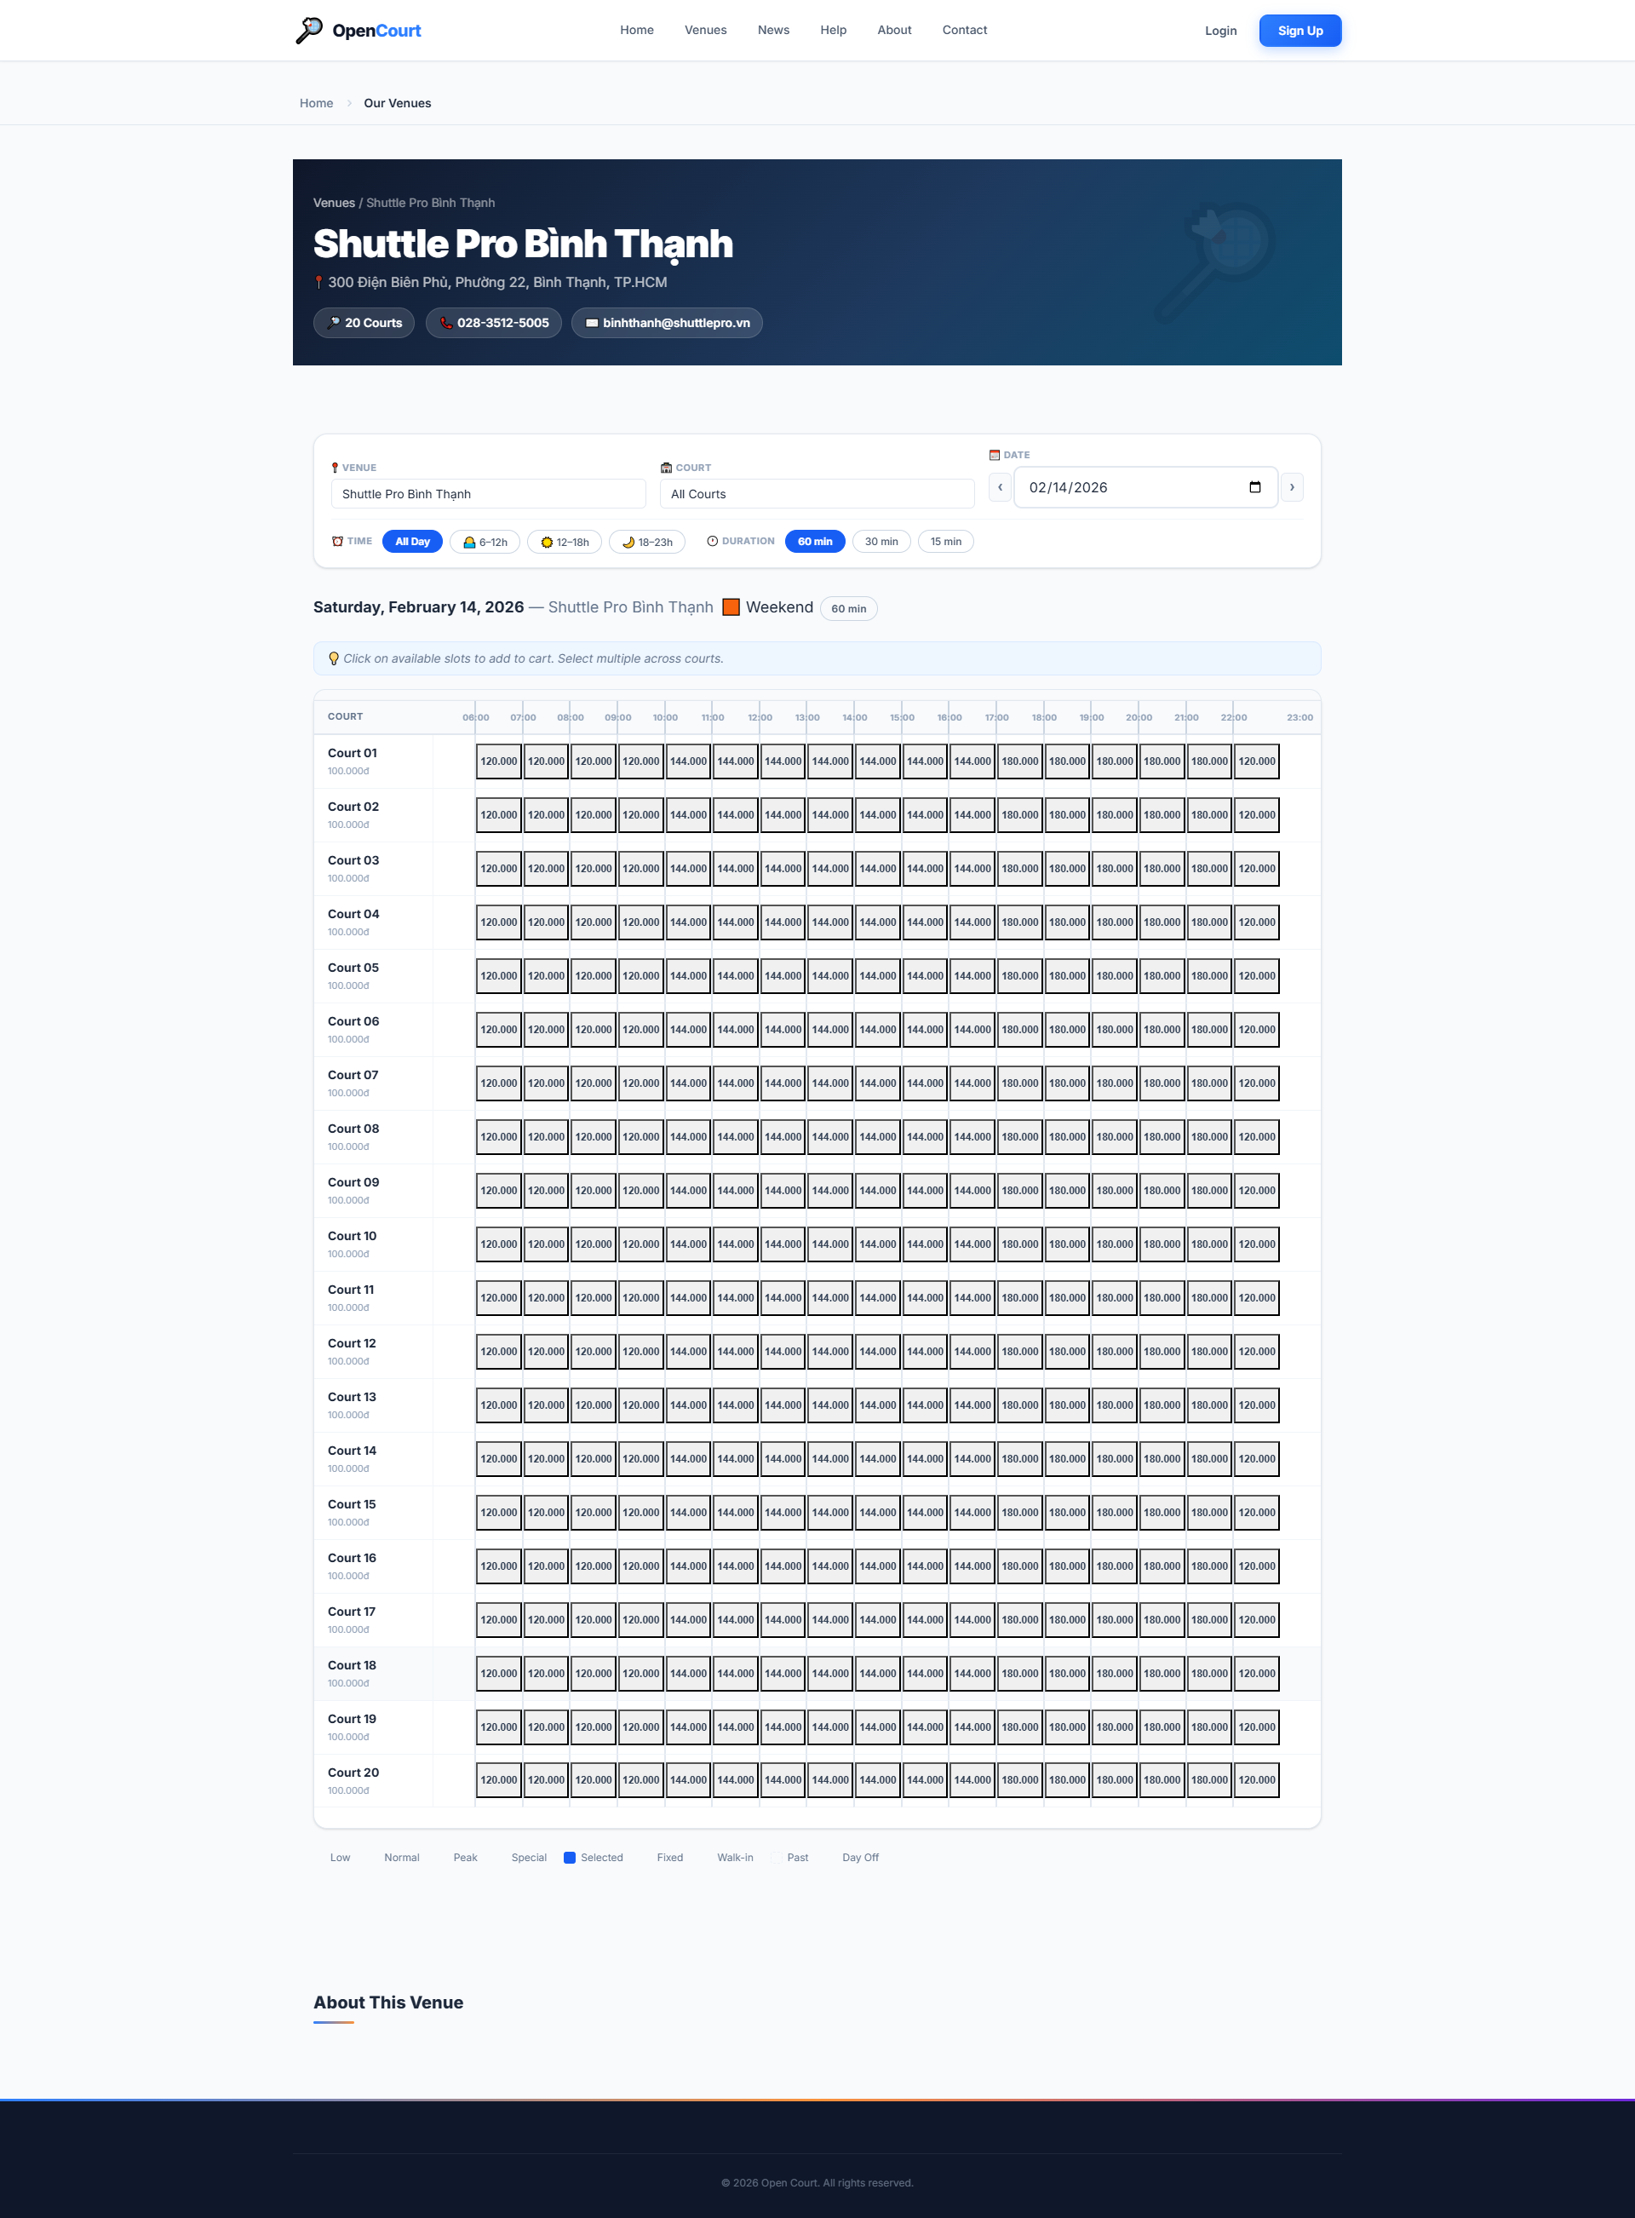This screenshot has width=1635, height=2218.
Task: Click Home in the breadcrumb
Action: coord(316,103)
